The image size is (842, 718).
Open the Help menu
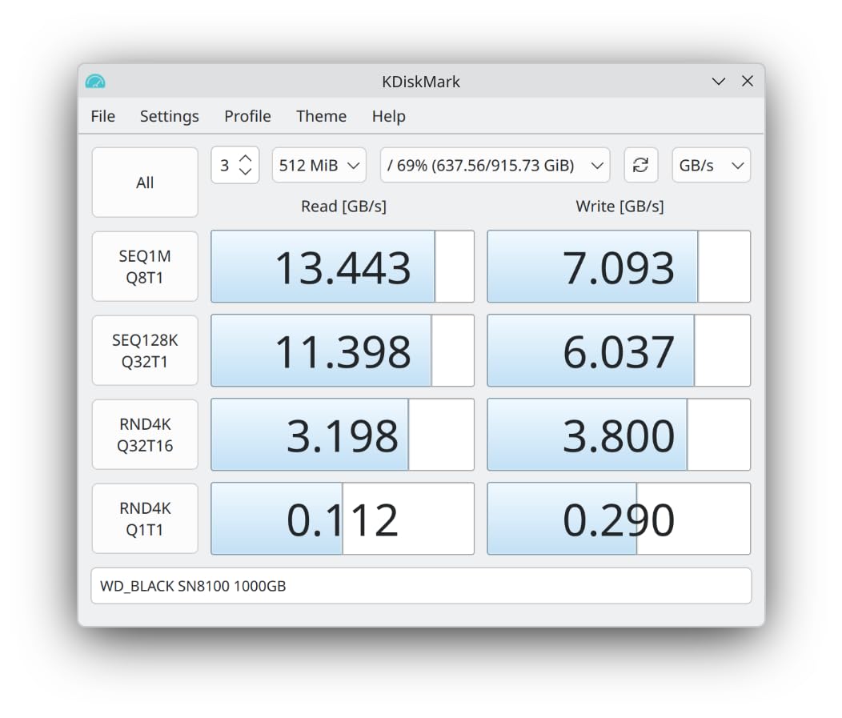pyautogui.click(x=388, y=116)
